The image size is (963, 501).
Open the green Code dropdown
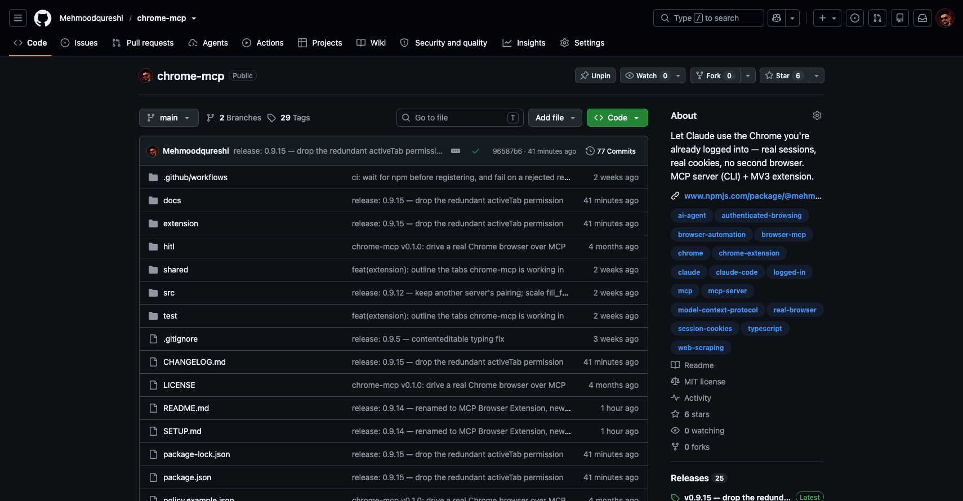click(617, 118)
